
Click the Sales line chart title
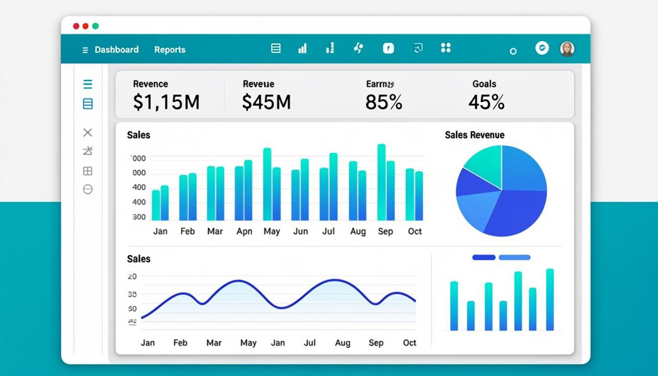point(139,259)
